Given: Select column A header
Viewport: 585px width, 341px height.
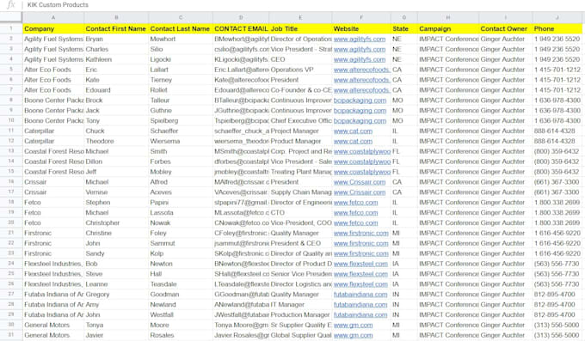Looking at the screenshot, I should tap(53, 17).
